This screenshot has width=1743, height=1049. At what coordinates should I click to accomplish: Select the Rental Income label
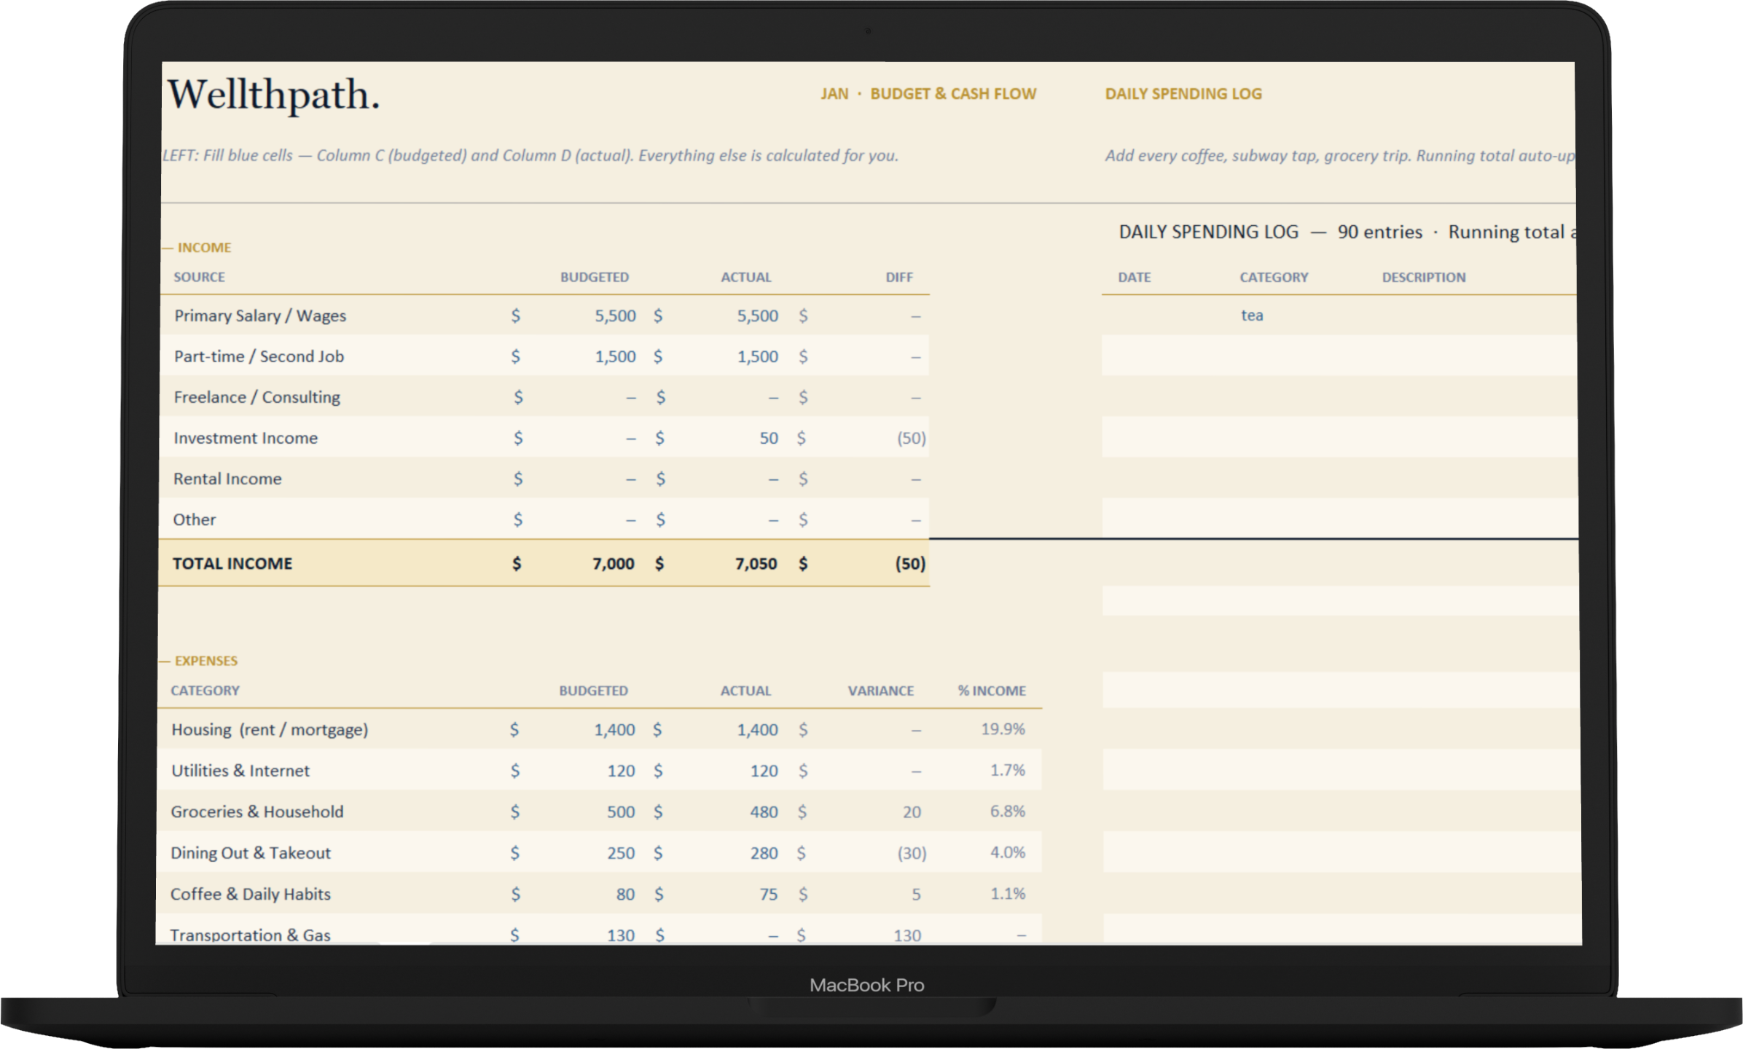point(227,479)
